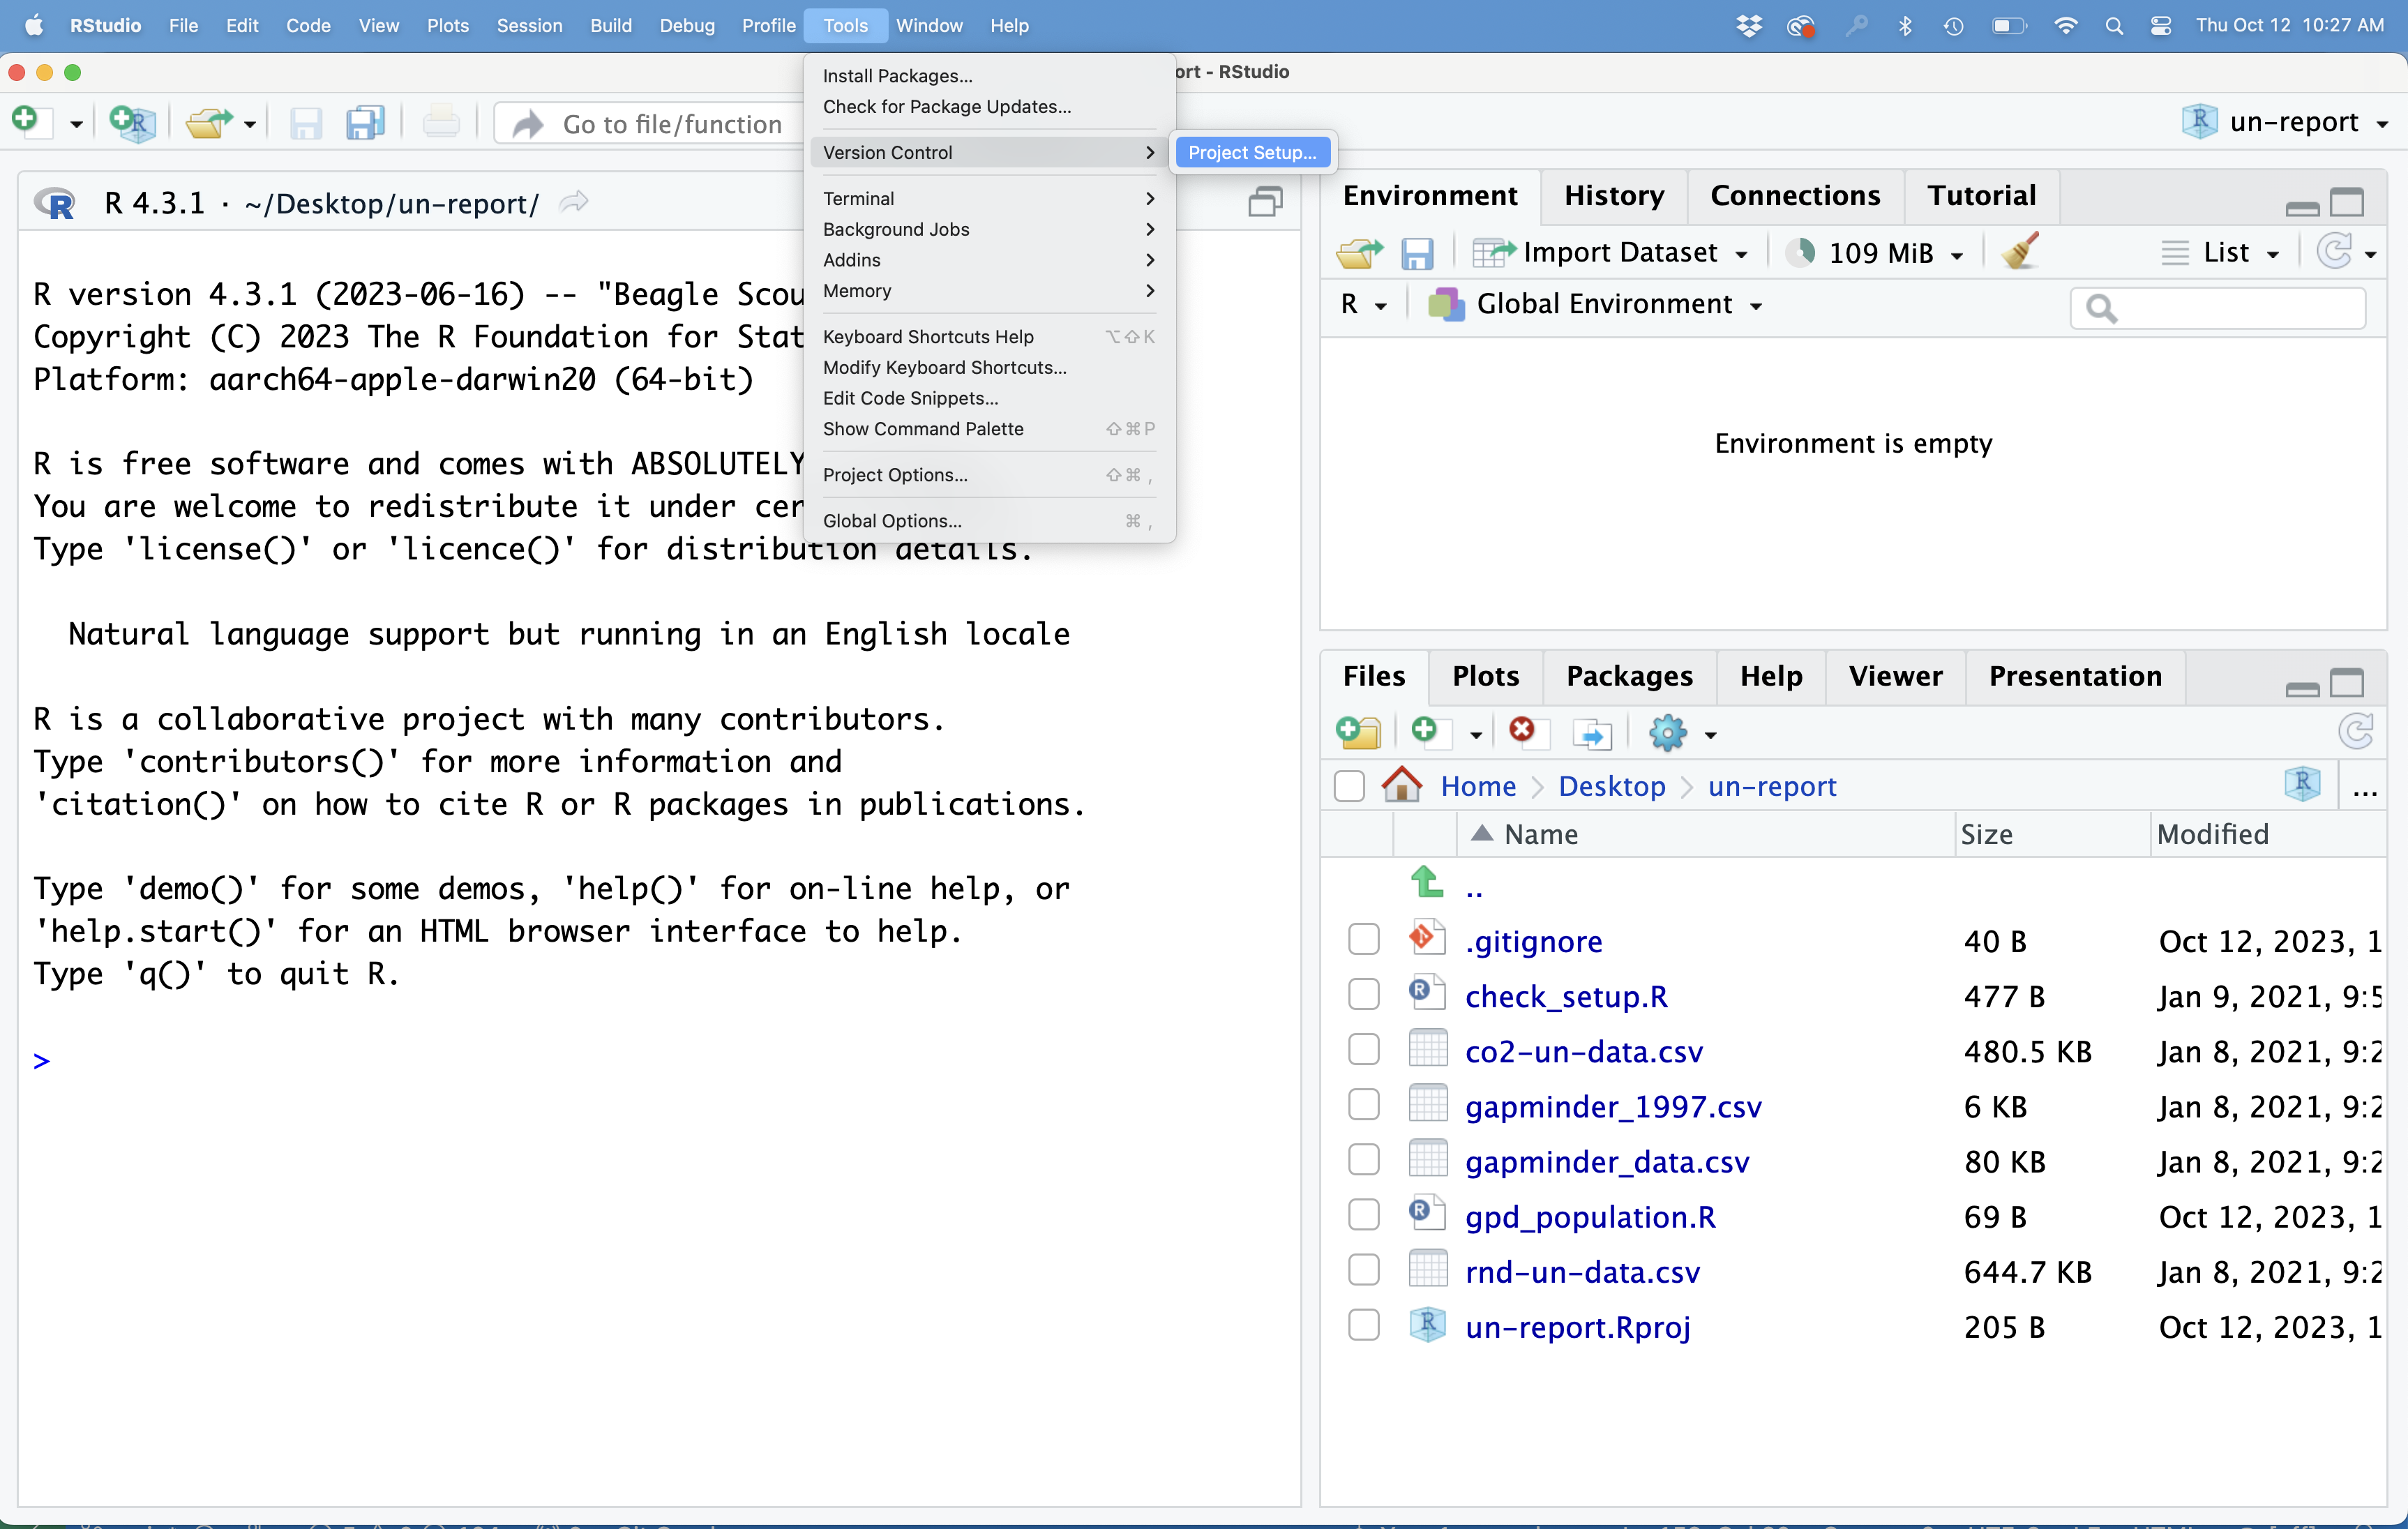Expand the Import Dataset dropdown
The width and height of the screenshot is (2408, 1529).
click(x=1612, y=253)
